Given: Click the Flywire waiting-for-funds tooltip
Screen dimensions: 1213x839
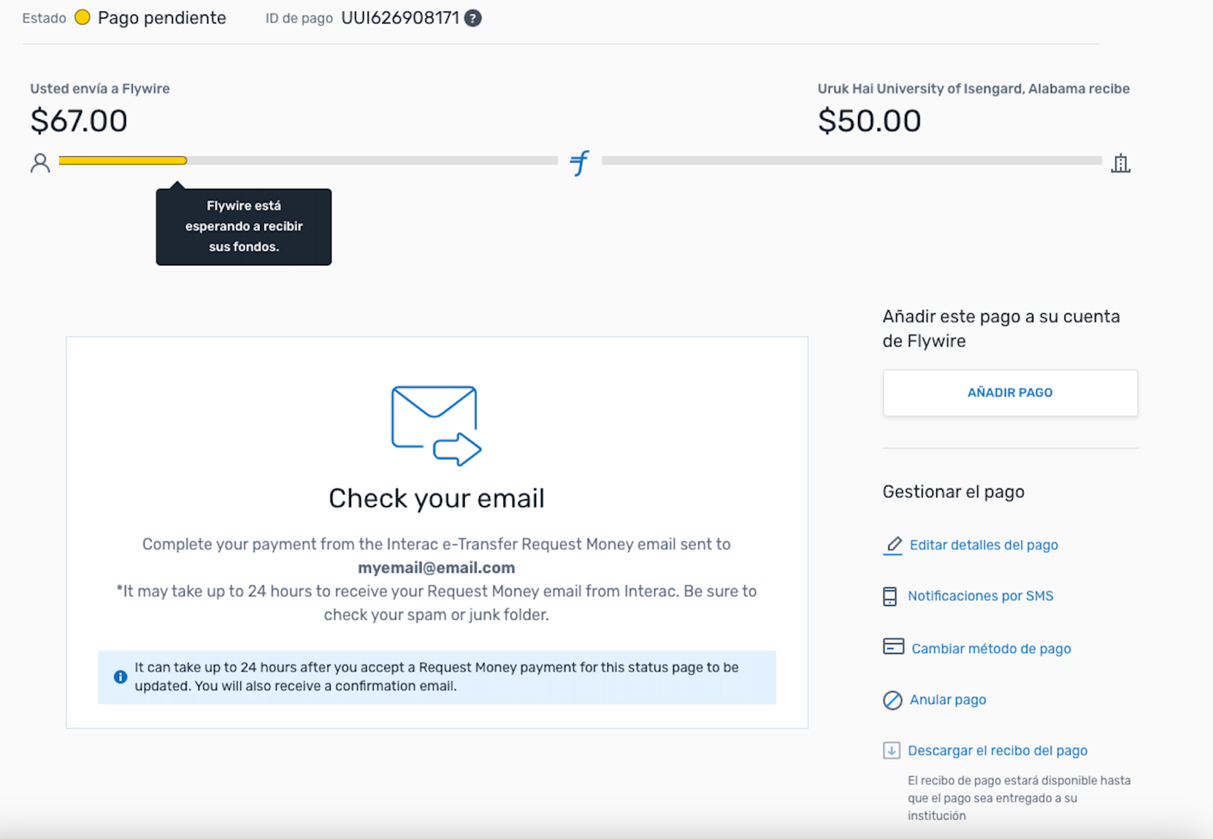Looking at the screenshot, I should [244, 227].
